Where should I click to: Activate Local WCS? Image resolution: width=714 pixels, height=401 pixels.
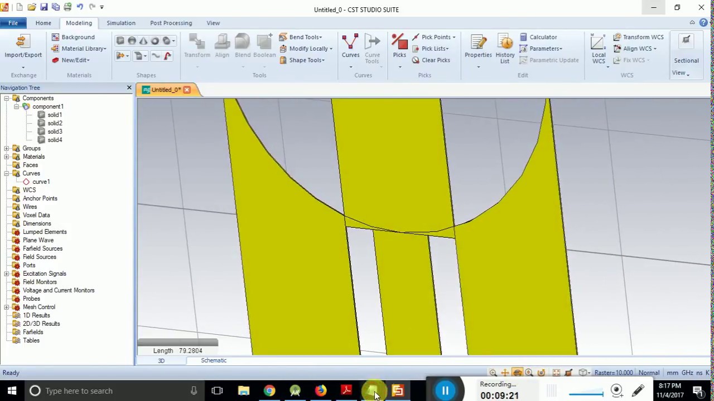pos(599,49)
